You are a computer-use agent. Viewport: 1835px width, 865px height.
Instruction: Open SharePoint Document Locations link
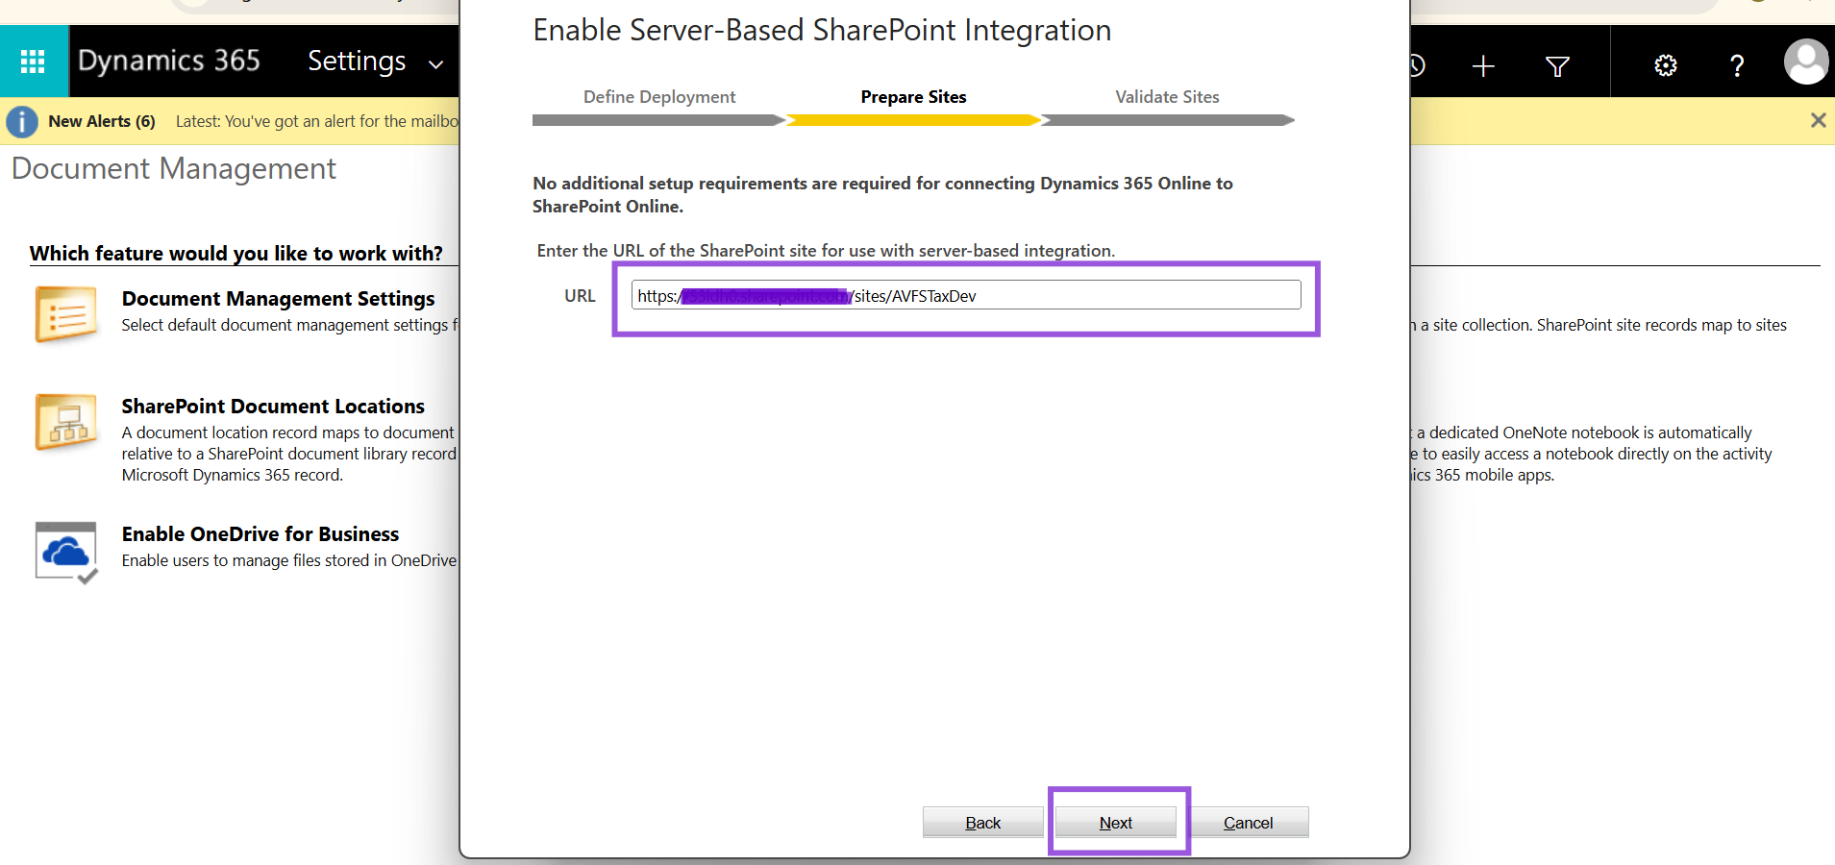(273, 407)
